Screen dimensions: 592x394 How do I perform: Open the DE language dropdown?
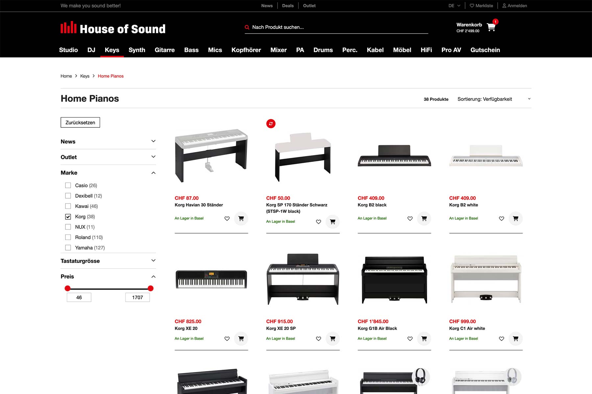(x=455, y=6)
